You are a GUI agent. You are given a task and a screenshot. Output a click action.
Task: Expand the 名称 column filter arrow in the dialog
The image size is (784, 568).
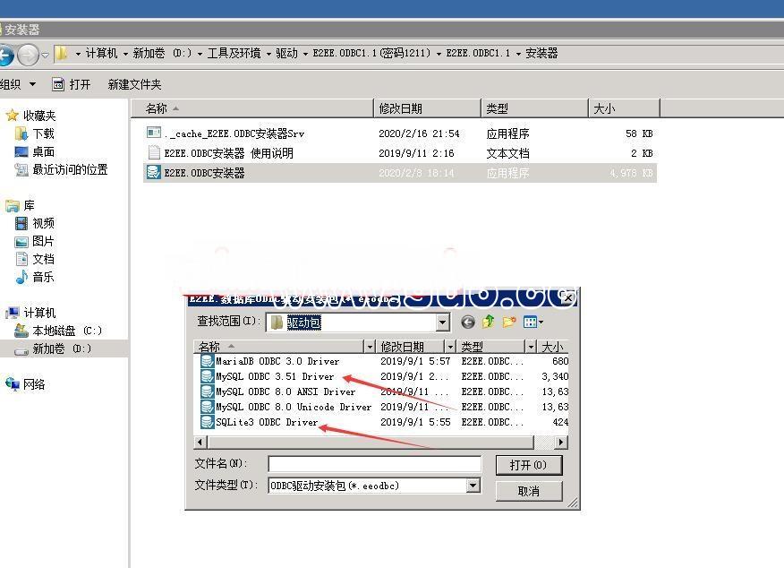(x=369, y=347)
